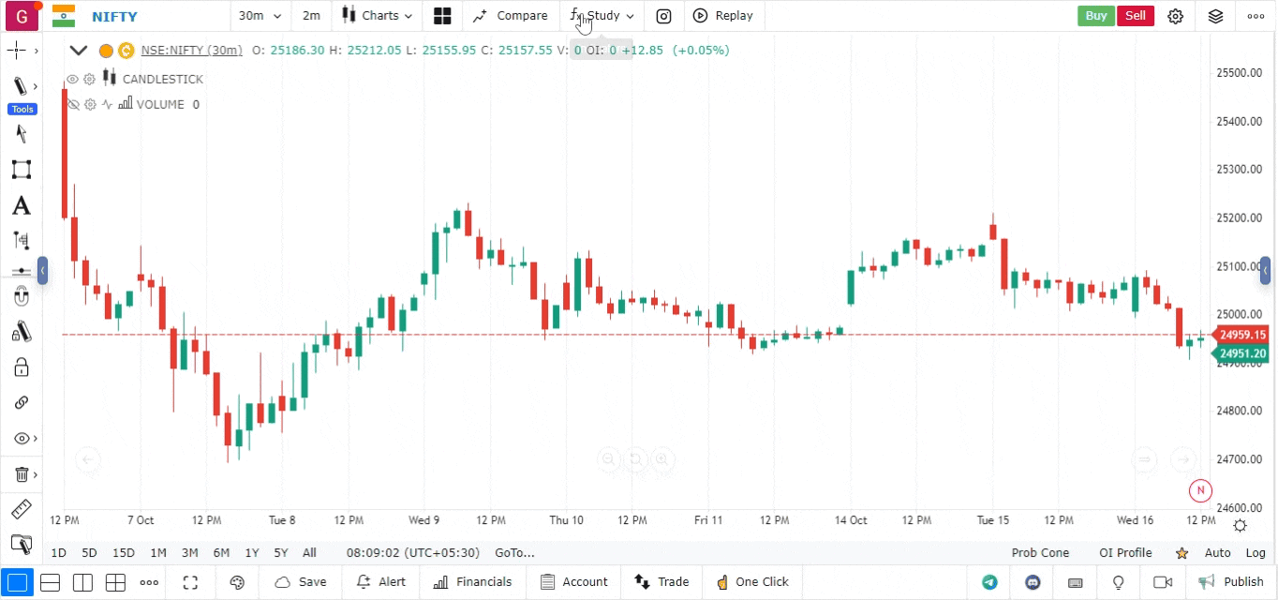Expand the Charts type dropdown
The image size is (1278, 600).
click(377, 16)
